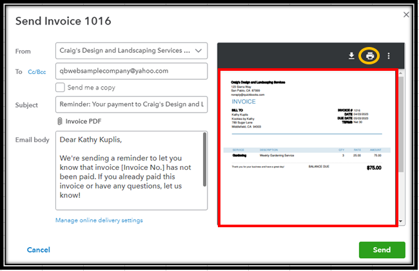The width and height of the screenshot is (419, 271).
Task: Open the three-dot more options menu
Action: point(389,56)
